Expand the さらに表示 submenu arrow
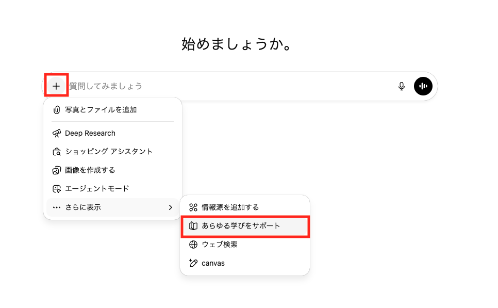This screenshot has height=308, width=498. pyautogui.click(x=170, y=207)
